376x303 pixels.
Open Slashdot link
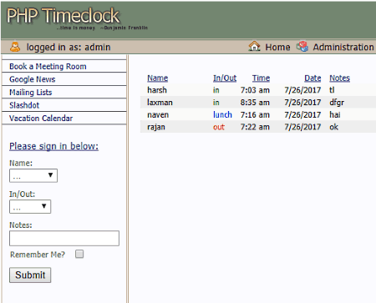tap(24, 105)
